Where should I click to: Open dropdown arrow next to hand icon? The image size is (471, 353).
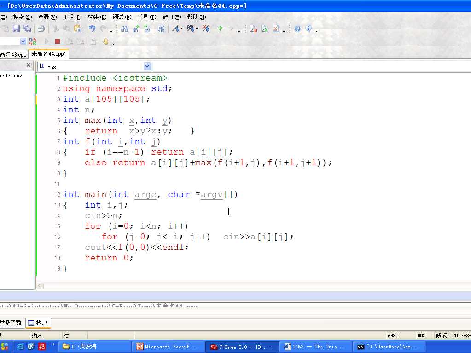click(x=114, y=44)
